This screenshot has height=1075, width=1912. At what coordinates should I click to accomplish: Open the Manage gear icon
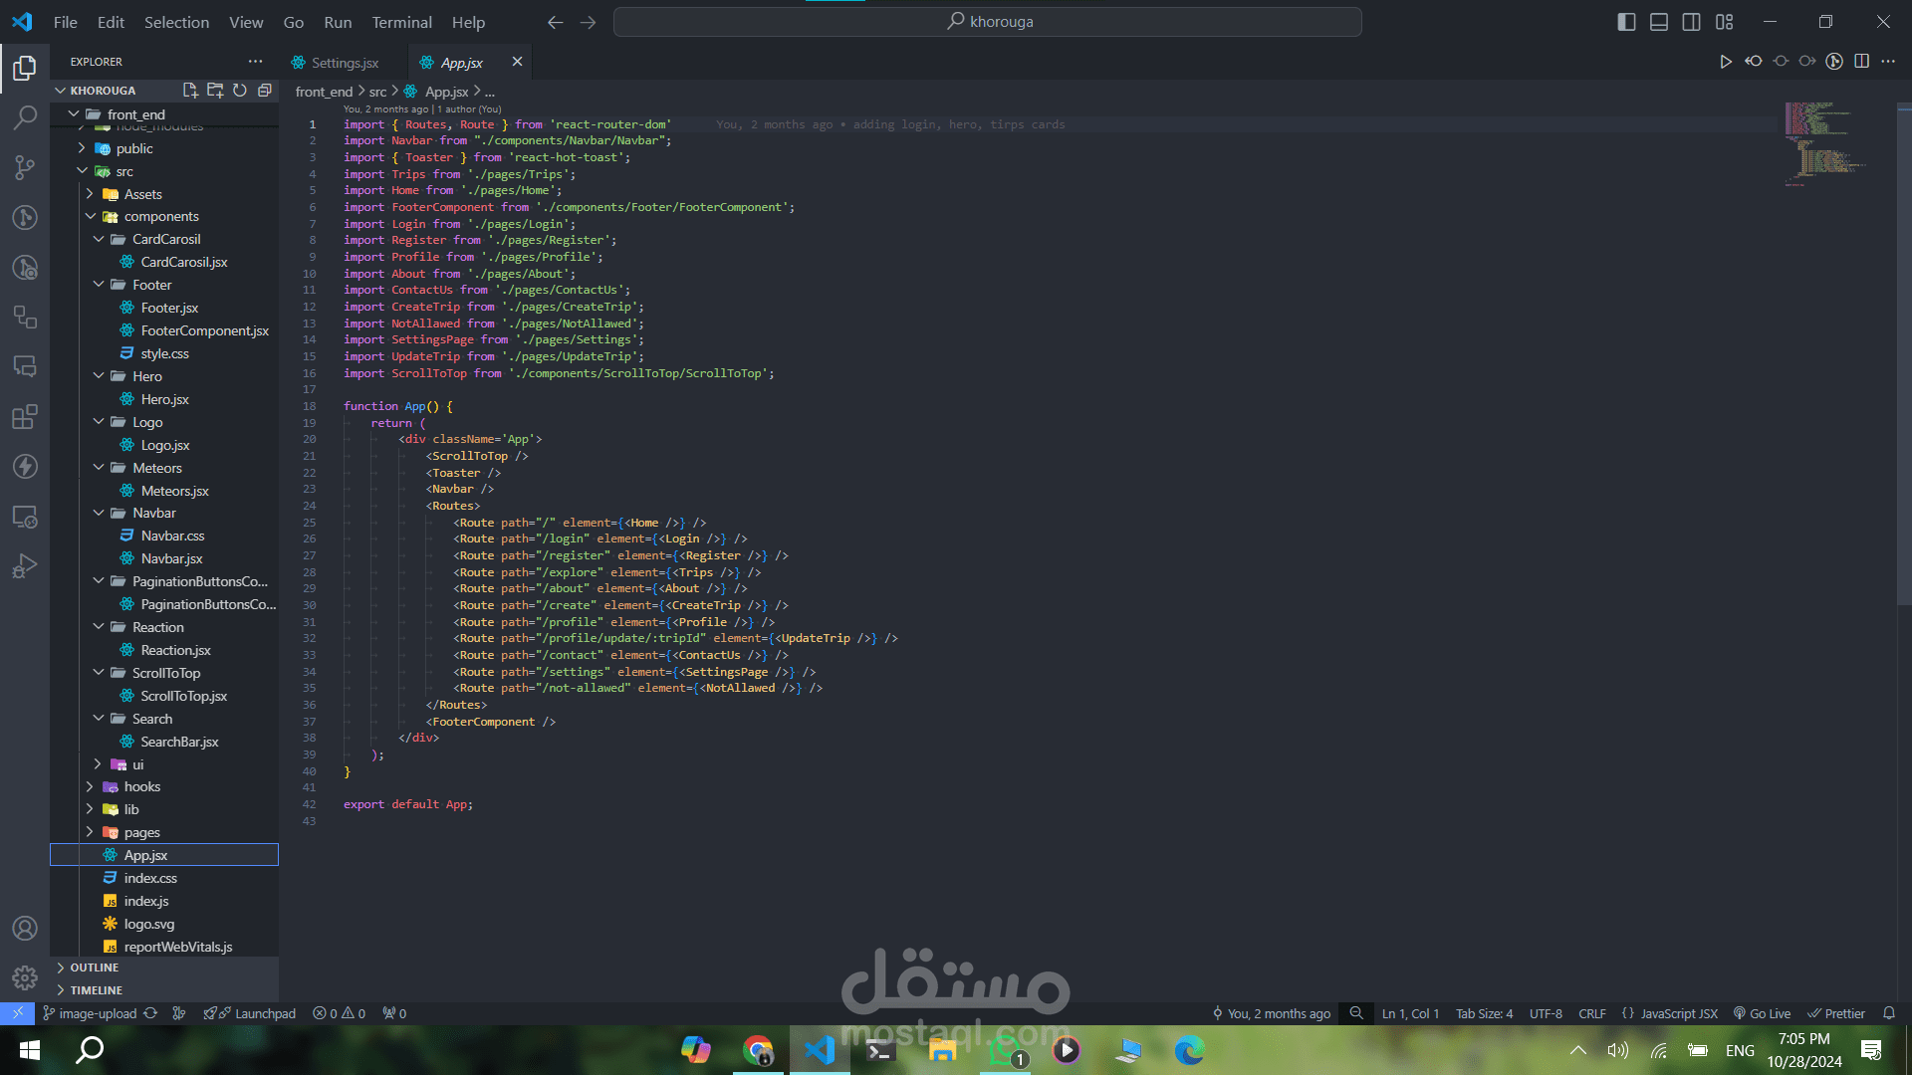click(25, 977)
